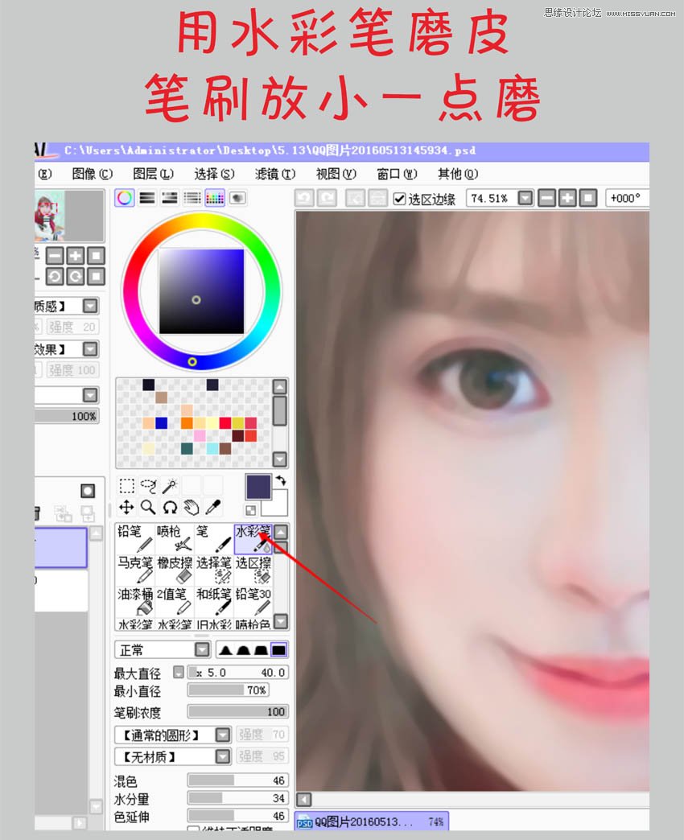The width and height of the screenshot is (684, 840).
Task: Select the hand pan tool
Action: (192, 507)
